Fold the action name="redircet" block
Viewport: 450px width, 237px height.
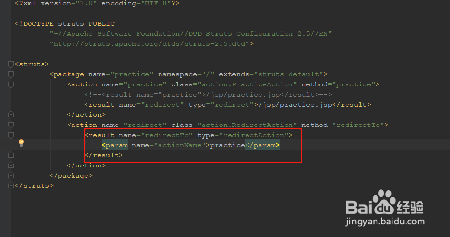pos(11,125)
